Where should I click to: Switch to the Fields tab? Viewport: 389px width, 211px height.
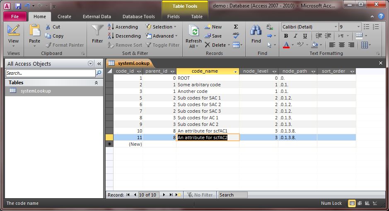click(174, 17)
